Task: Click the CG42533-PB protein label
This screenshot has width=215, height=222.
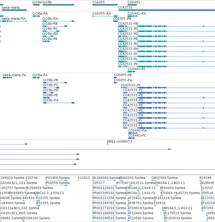Action: [x=133, y=95]
